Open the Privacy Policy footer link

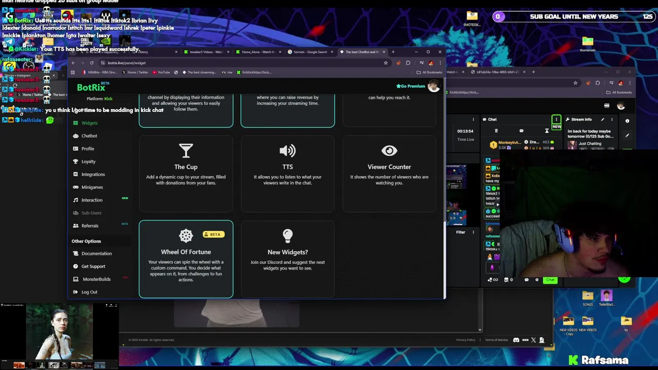coord(466,340)
